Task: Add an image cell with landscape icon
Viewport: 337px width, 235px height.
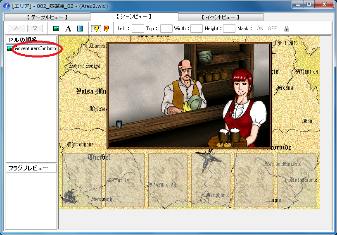Action: [x=56, y=29]
